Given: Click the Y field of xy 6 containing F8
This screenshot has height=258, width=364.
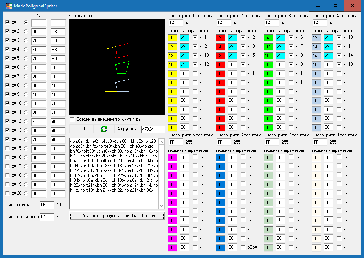Looking at the screenshot, I should pos(58,68).
